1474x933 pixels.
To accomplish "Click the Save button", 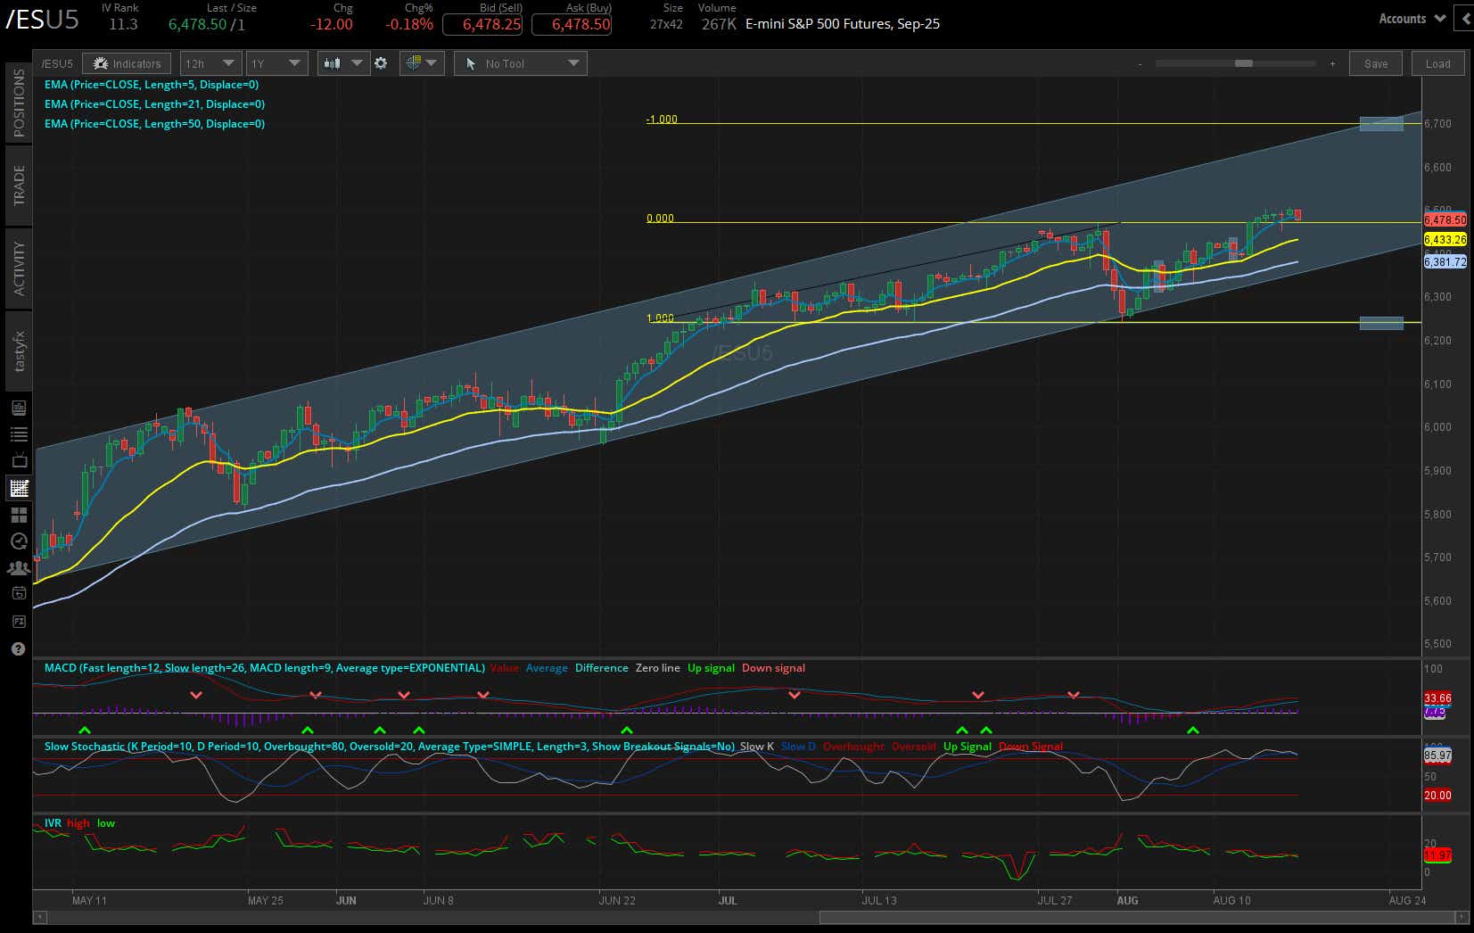I will click(x=1375, y=63).
